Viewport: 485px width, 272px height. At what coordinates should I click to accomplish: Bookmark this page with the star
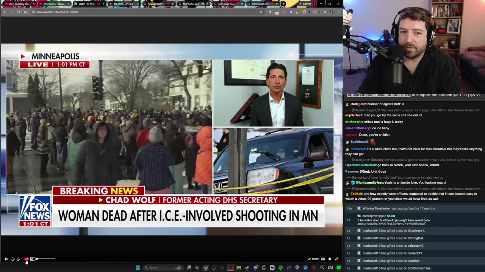pos(261,12)
